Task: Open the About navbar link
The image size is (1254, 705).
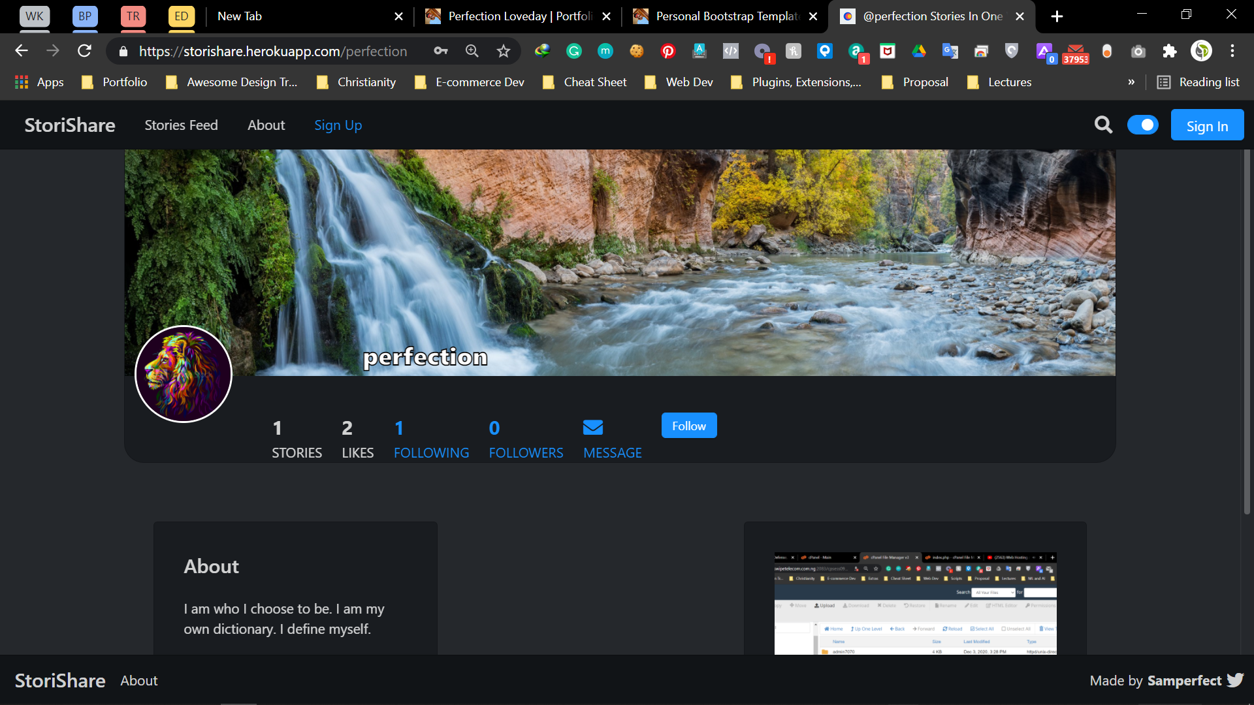Action: (x=266, y=125)
